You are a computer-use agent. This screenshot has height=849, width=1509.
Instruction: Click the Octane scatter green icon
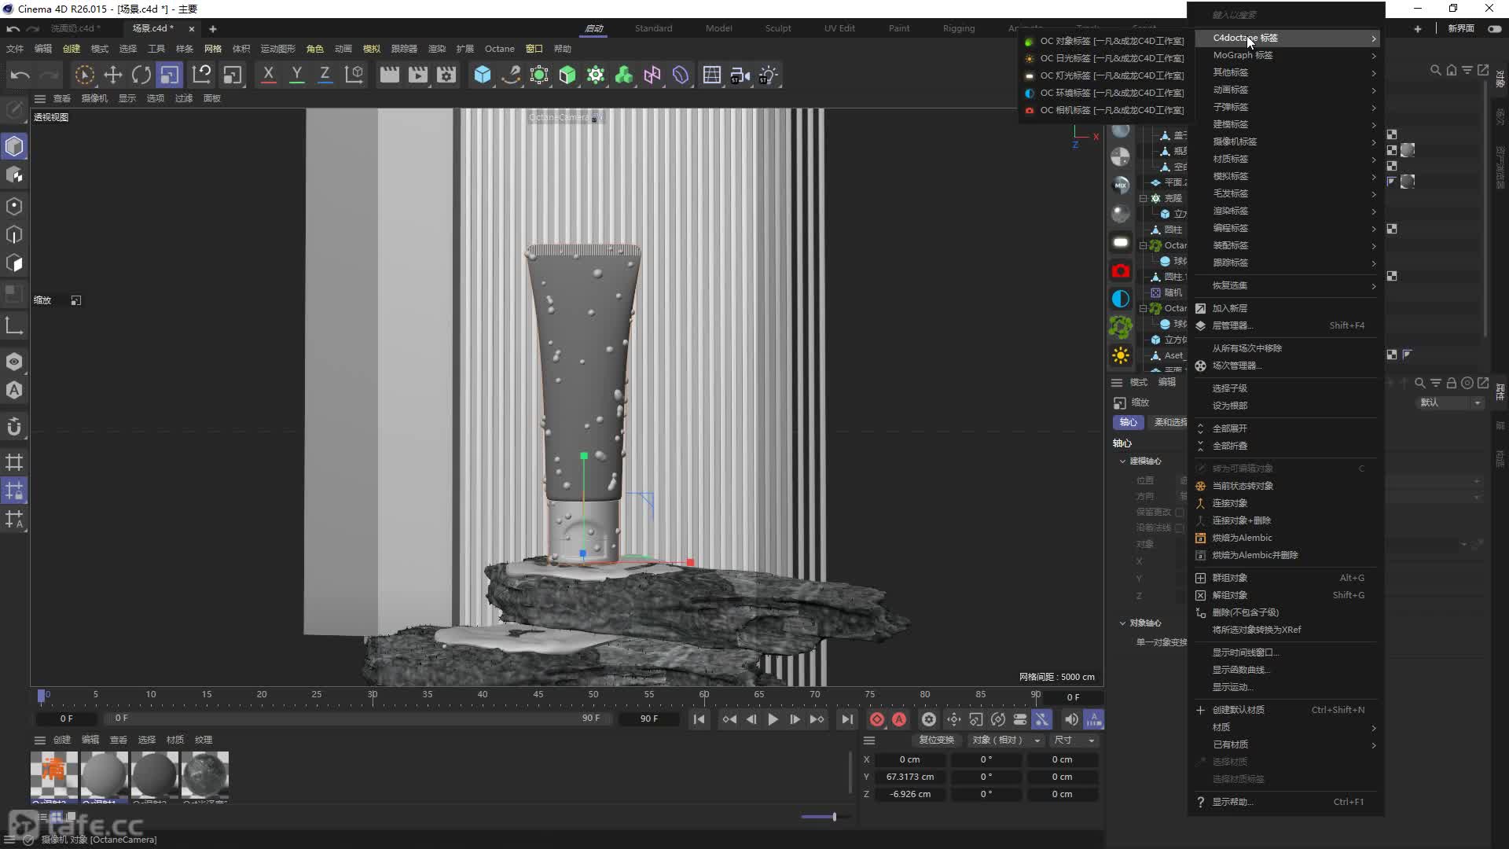coord(1121,327)
